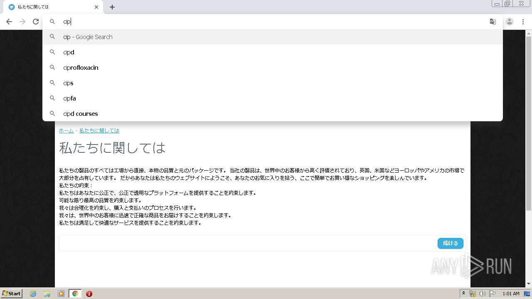Click the 1:01 AM system clock

click(511, 294)
